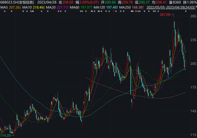Click the 235 level on the price axis
197x138 pixels.
point(193,40)
